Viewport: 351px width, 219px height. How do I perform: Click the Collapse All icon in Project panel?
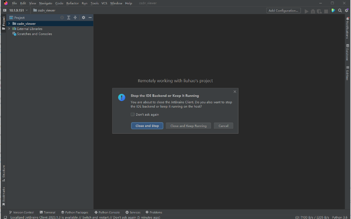[75, 18]
